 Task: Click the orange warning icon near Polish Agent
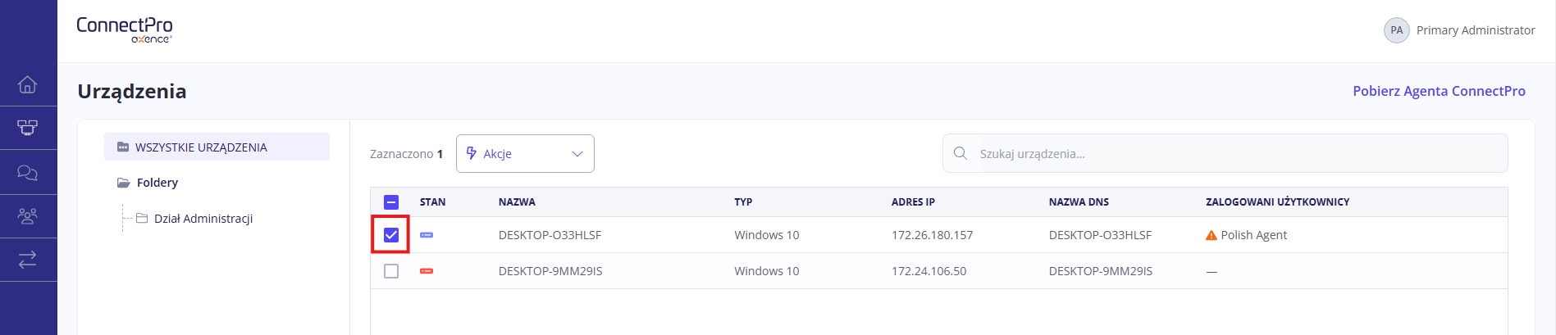point(1211,235)
